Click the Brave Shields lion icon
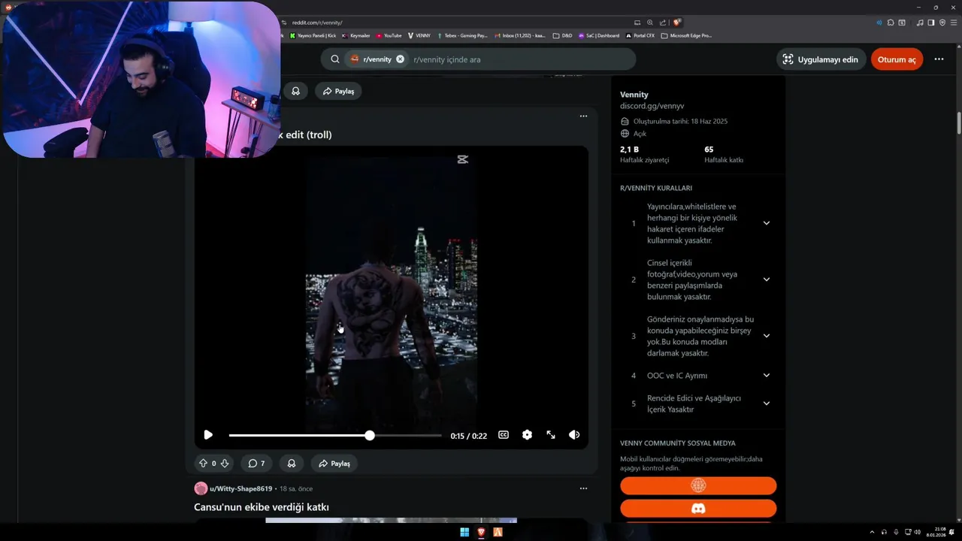The image size is (962, 541). click(676, 23)
